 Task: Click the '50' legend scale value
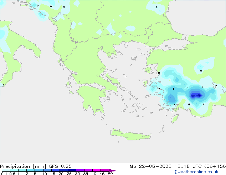110,174
